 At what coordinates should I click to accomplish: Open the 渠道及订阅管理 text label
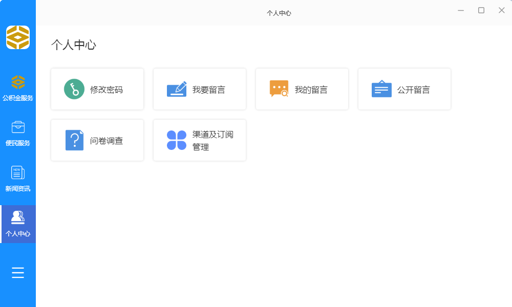pos(212,141)
